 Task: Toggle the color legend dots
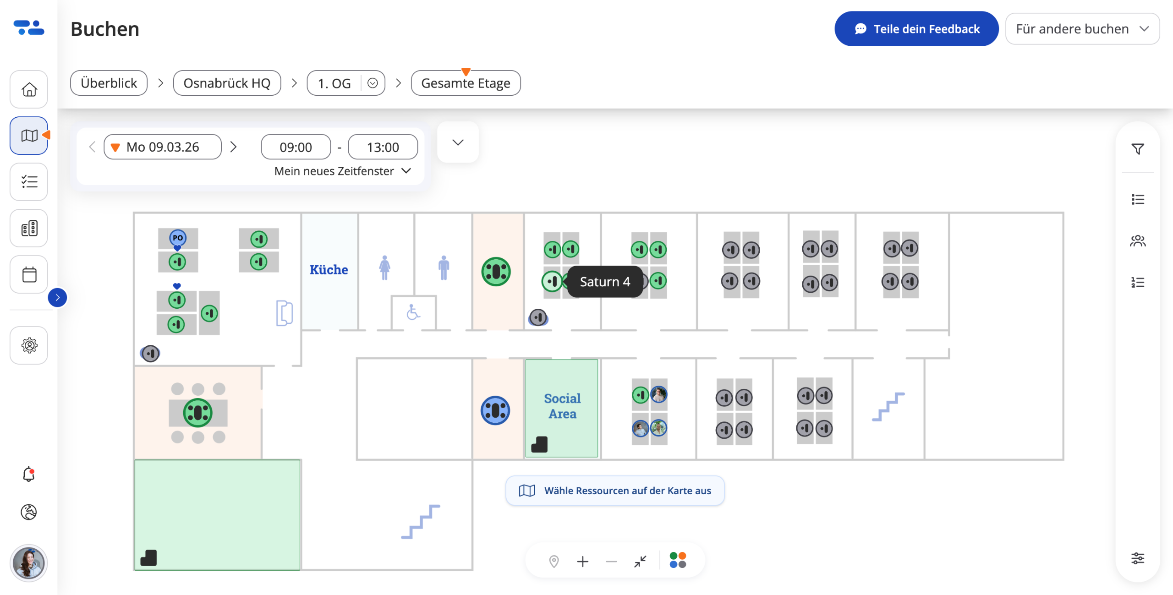point(678,560)
